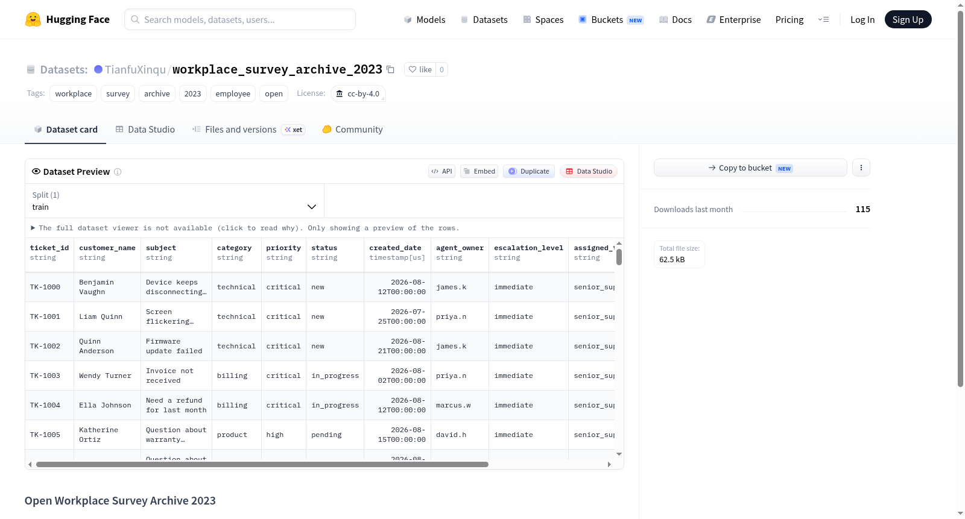Click the Duplicate button
Image resolution: width=965 pixels, height=519 pixels.
tap(529, 171)
